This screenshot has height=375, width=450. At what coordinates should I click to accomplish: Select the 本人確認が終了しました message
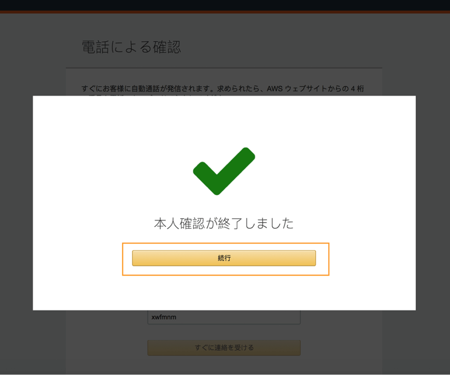pos(224,223)
